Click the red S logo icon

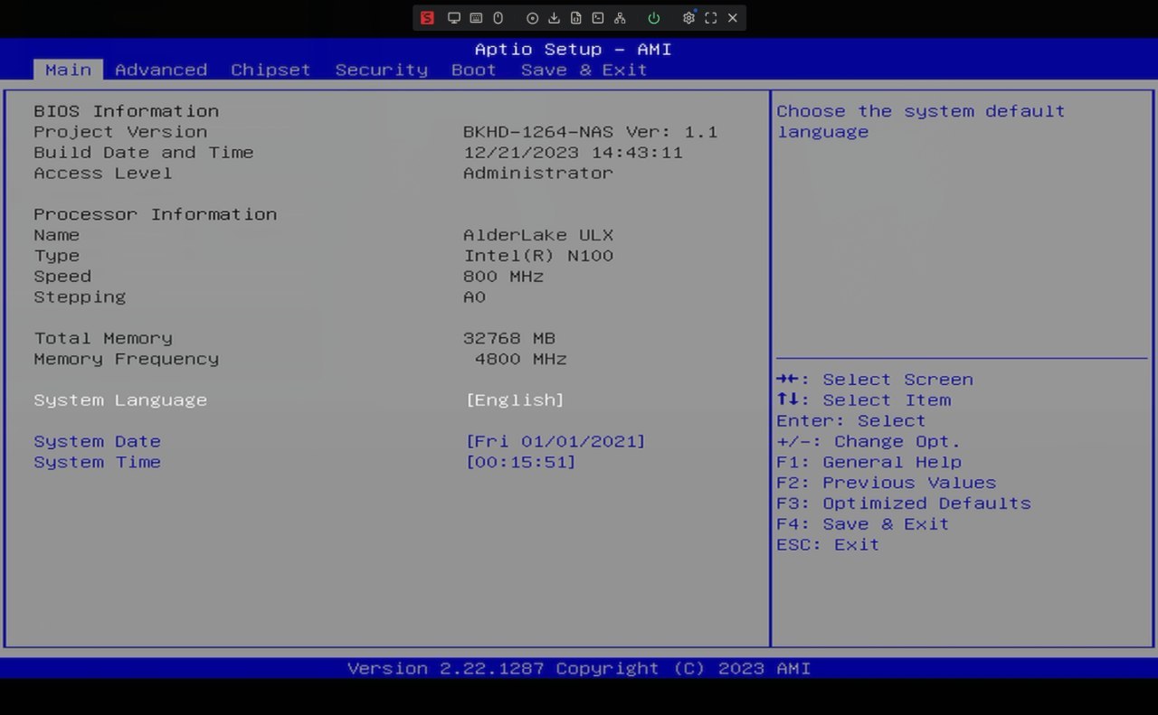pos(427,18)
